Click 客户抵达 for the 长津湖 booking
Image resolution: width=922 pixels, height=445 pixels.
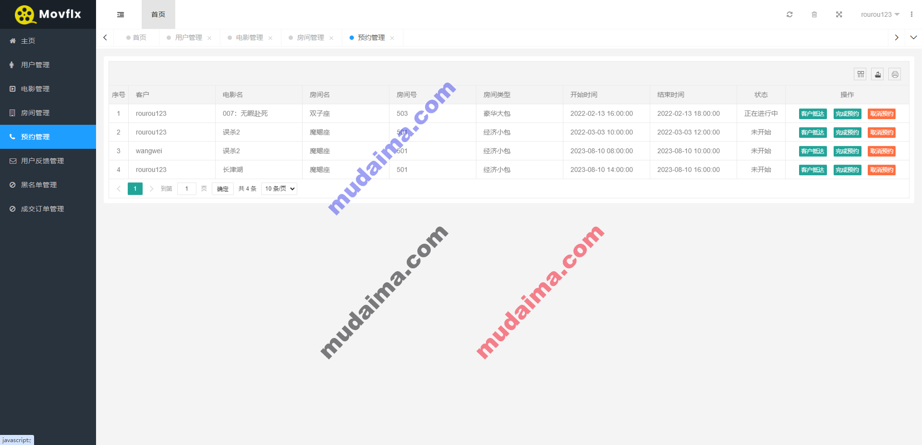point(813,170)
